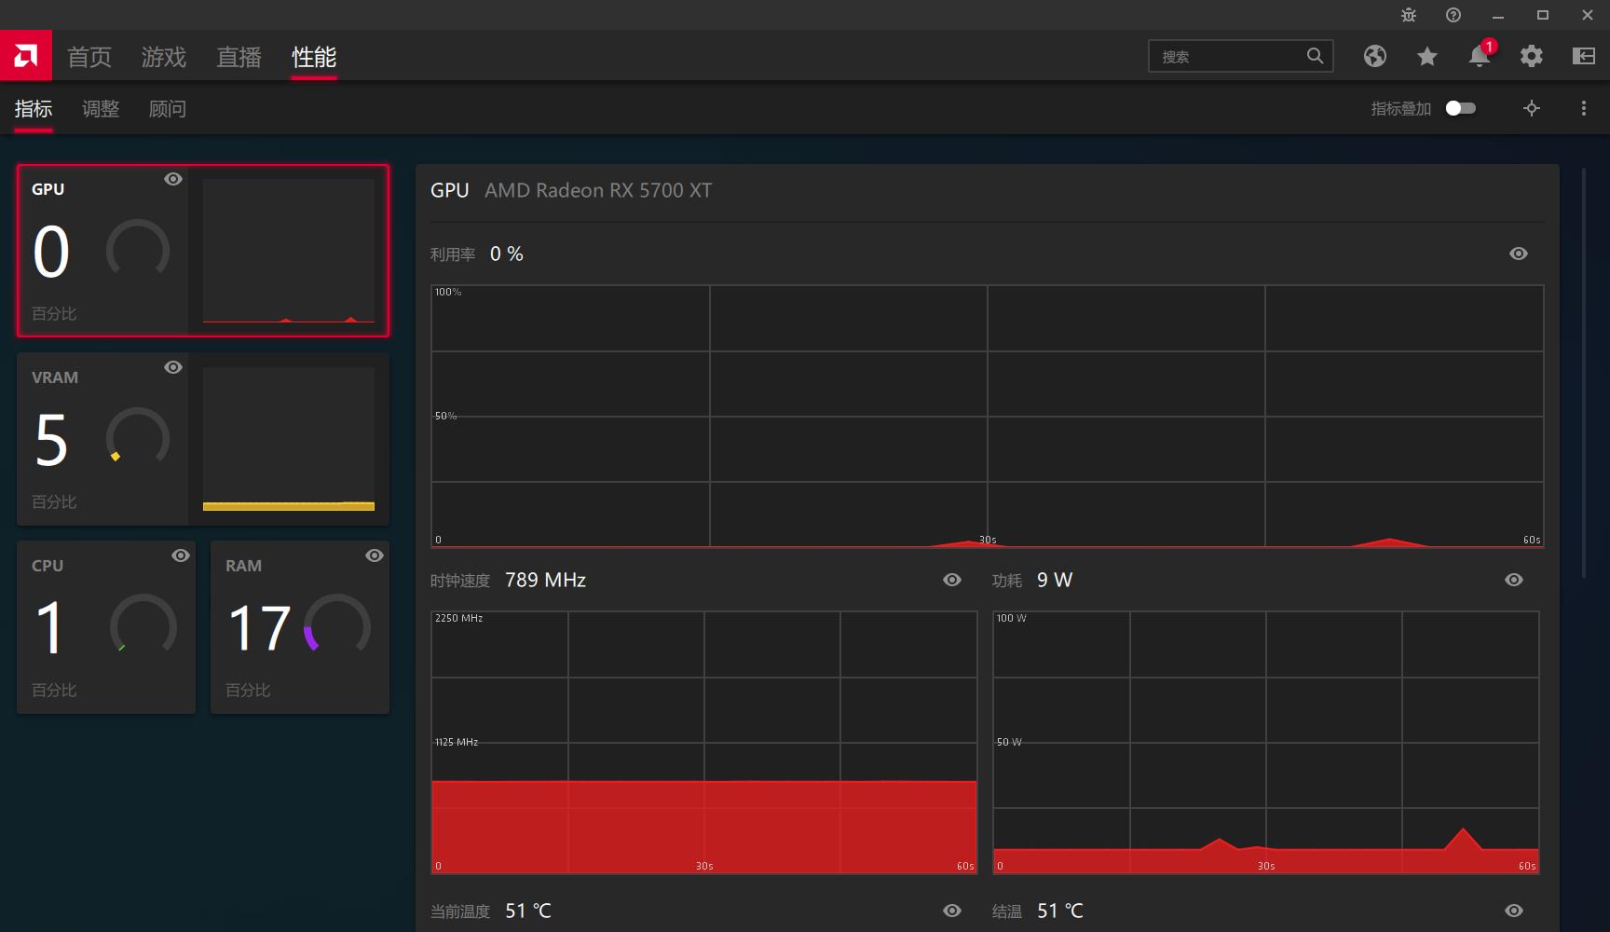
Task: Open the AMD Radeon logo home icon
Action: (25, 55)
